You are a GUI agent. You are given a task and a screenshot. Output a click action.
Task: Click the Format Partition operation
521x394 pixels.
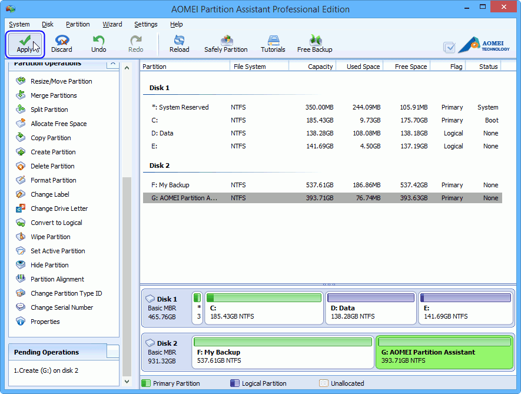[53, 180]
